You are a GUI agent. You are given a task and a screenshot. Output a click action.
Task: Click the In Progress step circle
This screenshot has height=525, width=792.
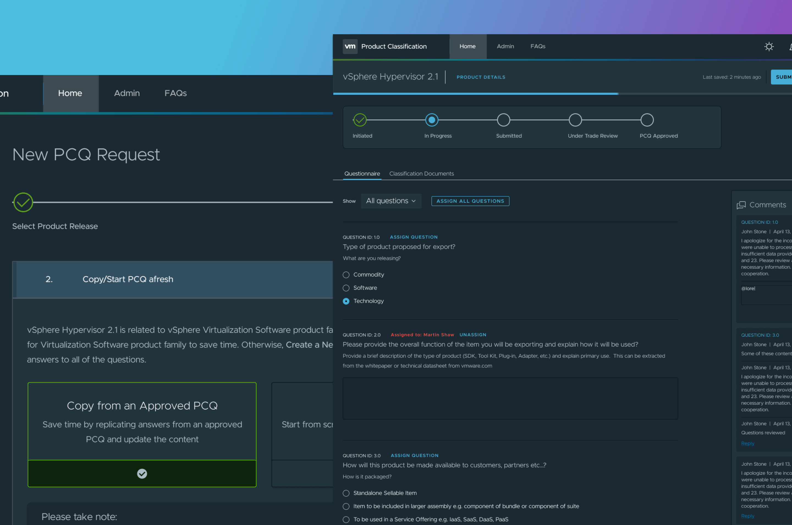point(432,120)
